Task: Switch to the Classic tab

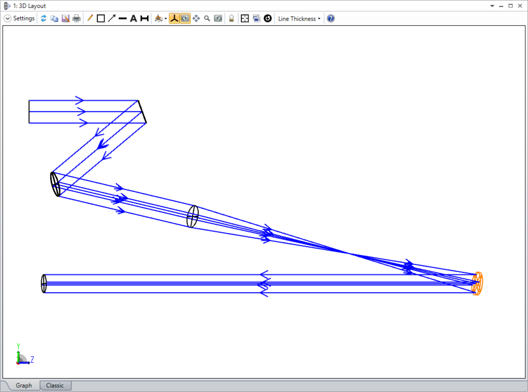Action: pyautogui.click(x=55, y=386)
